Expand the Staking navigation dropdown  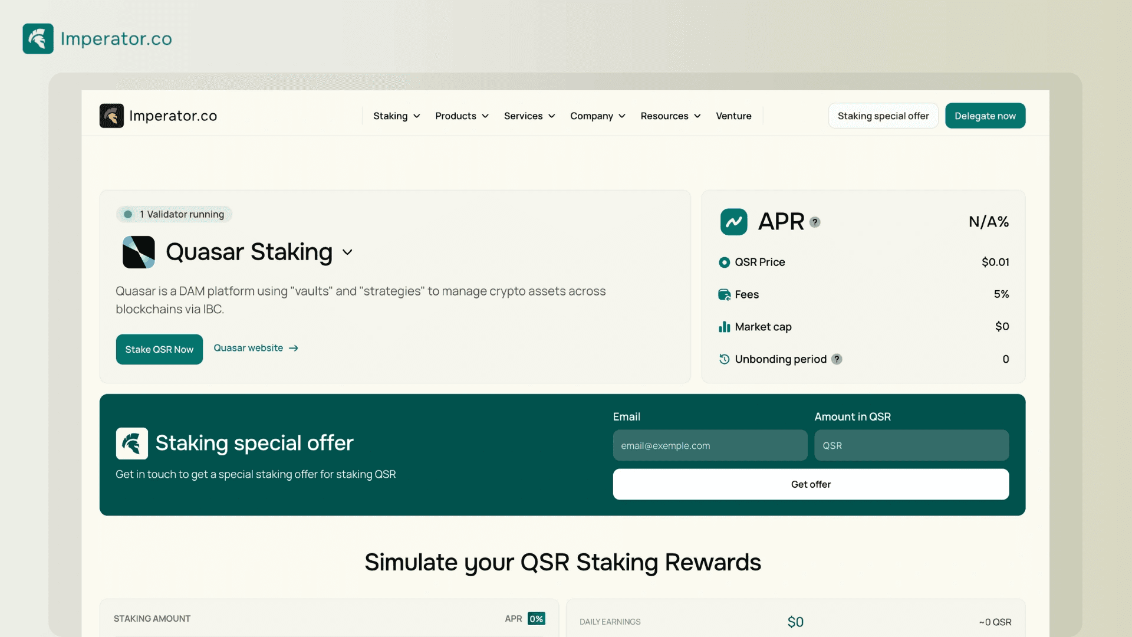tap(397, 115)
